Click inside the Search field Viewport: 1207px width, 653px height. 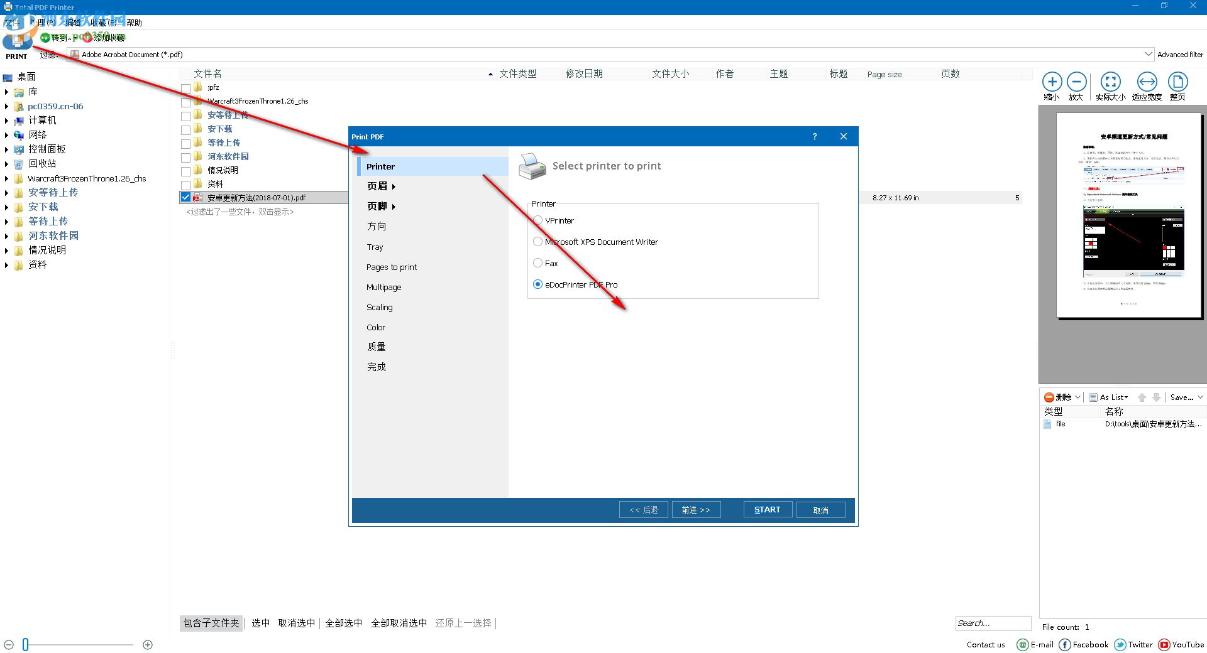(x=993, y=623)
